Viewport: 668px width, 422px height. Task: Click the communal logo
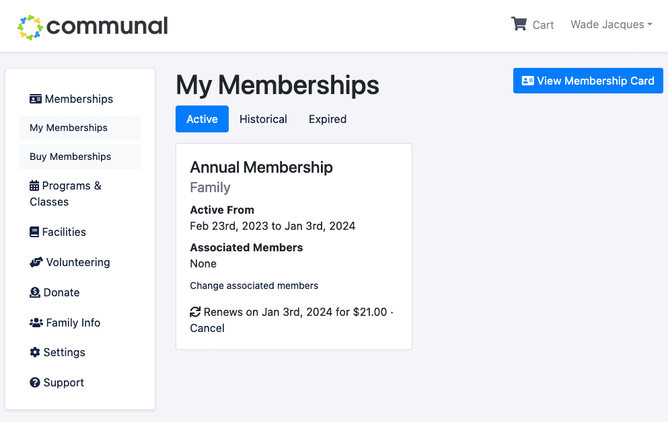(x=92, y=26)
